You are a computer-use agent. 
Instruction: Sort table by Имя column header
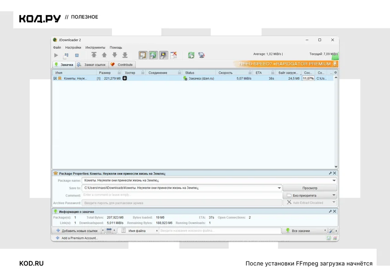(74, 73)
